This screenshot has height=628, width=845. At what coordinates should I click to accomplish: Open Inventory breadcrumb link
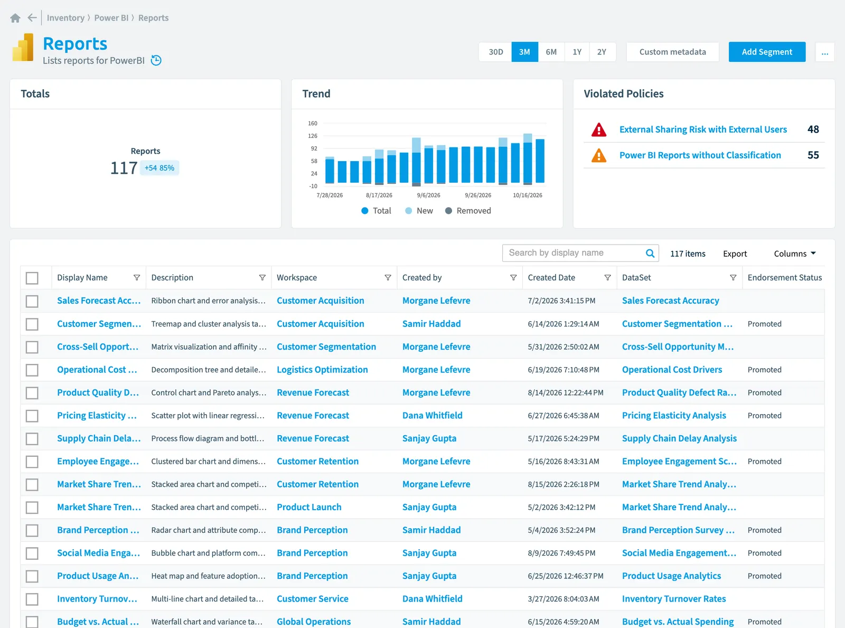(65, 18)
